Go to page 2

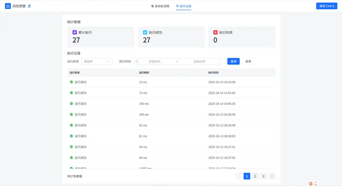[255, 176]
